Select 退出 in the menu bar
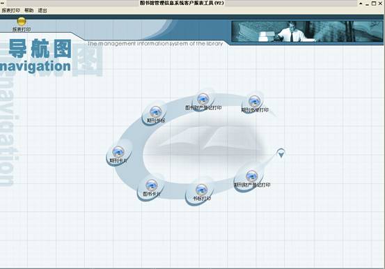Screen dimensions: 385x269 42,10
